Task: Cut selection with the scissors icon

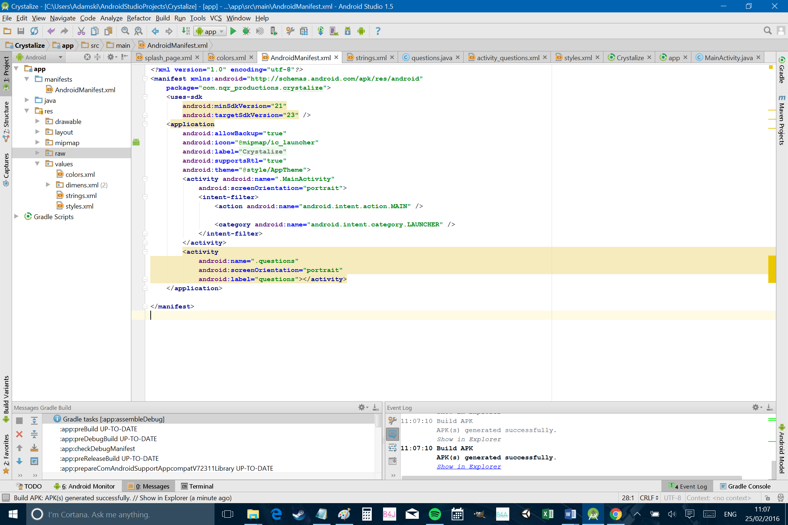Action: coord(81,31)
